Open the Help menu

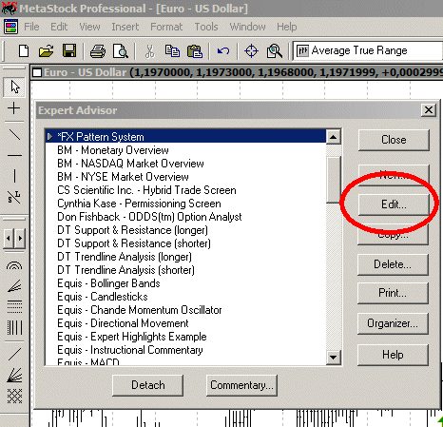(287, 27)
